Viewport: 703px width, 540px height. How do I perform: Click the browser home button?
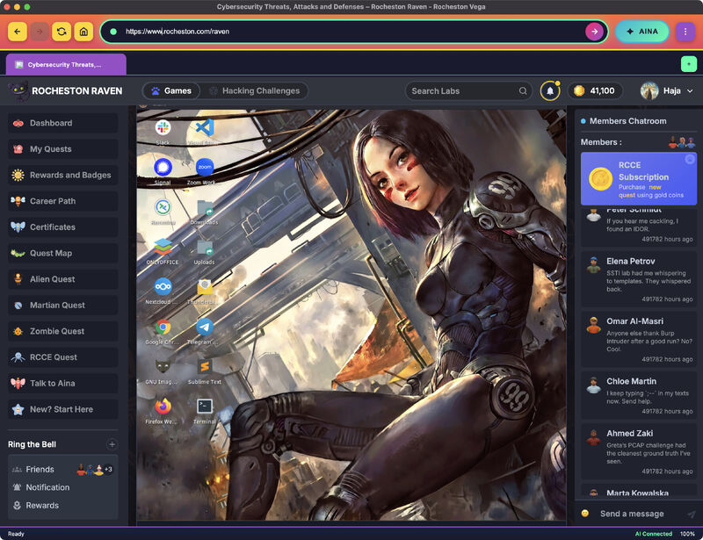(x=83, y=32)
